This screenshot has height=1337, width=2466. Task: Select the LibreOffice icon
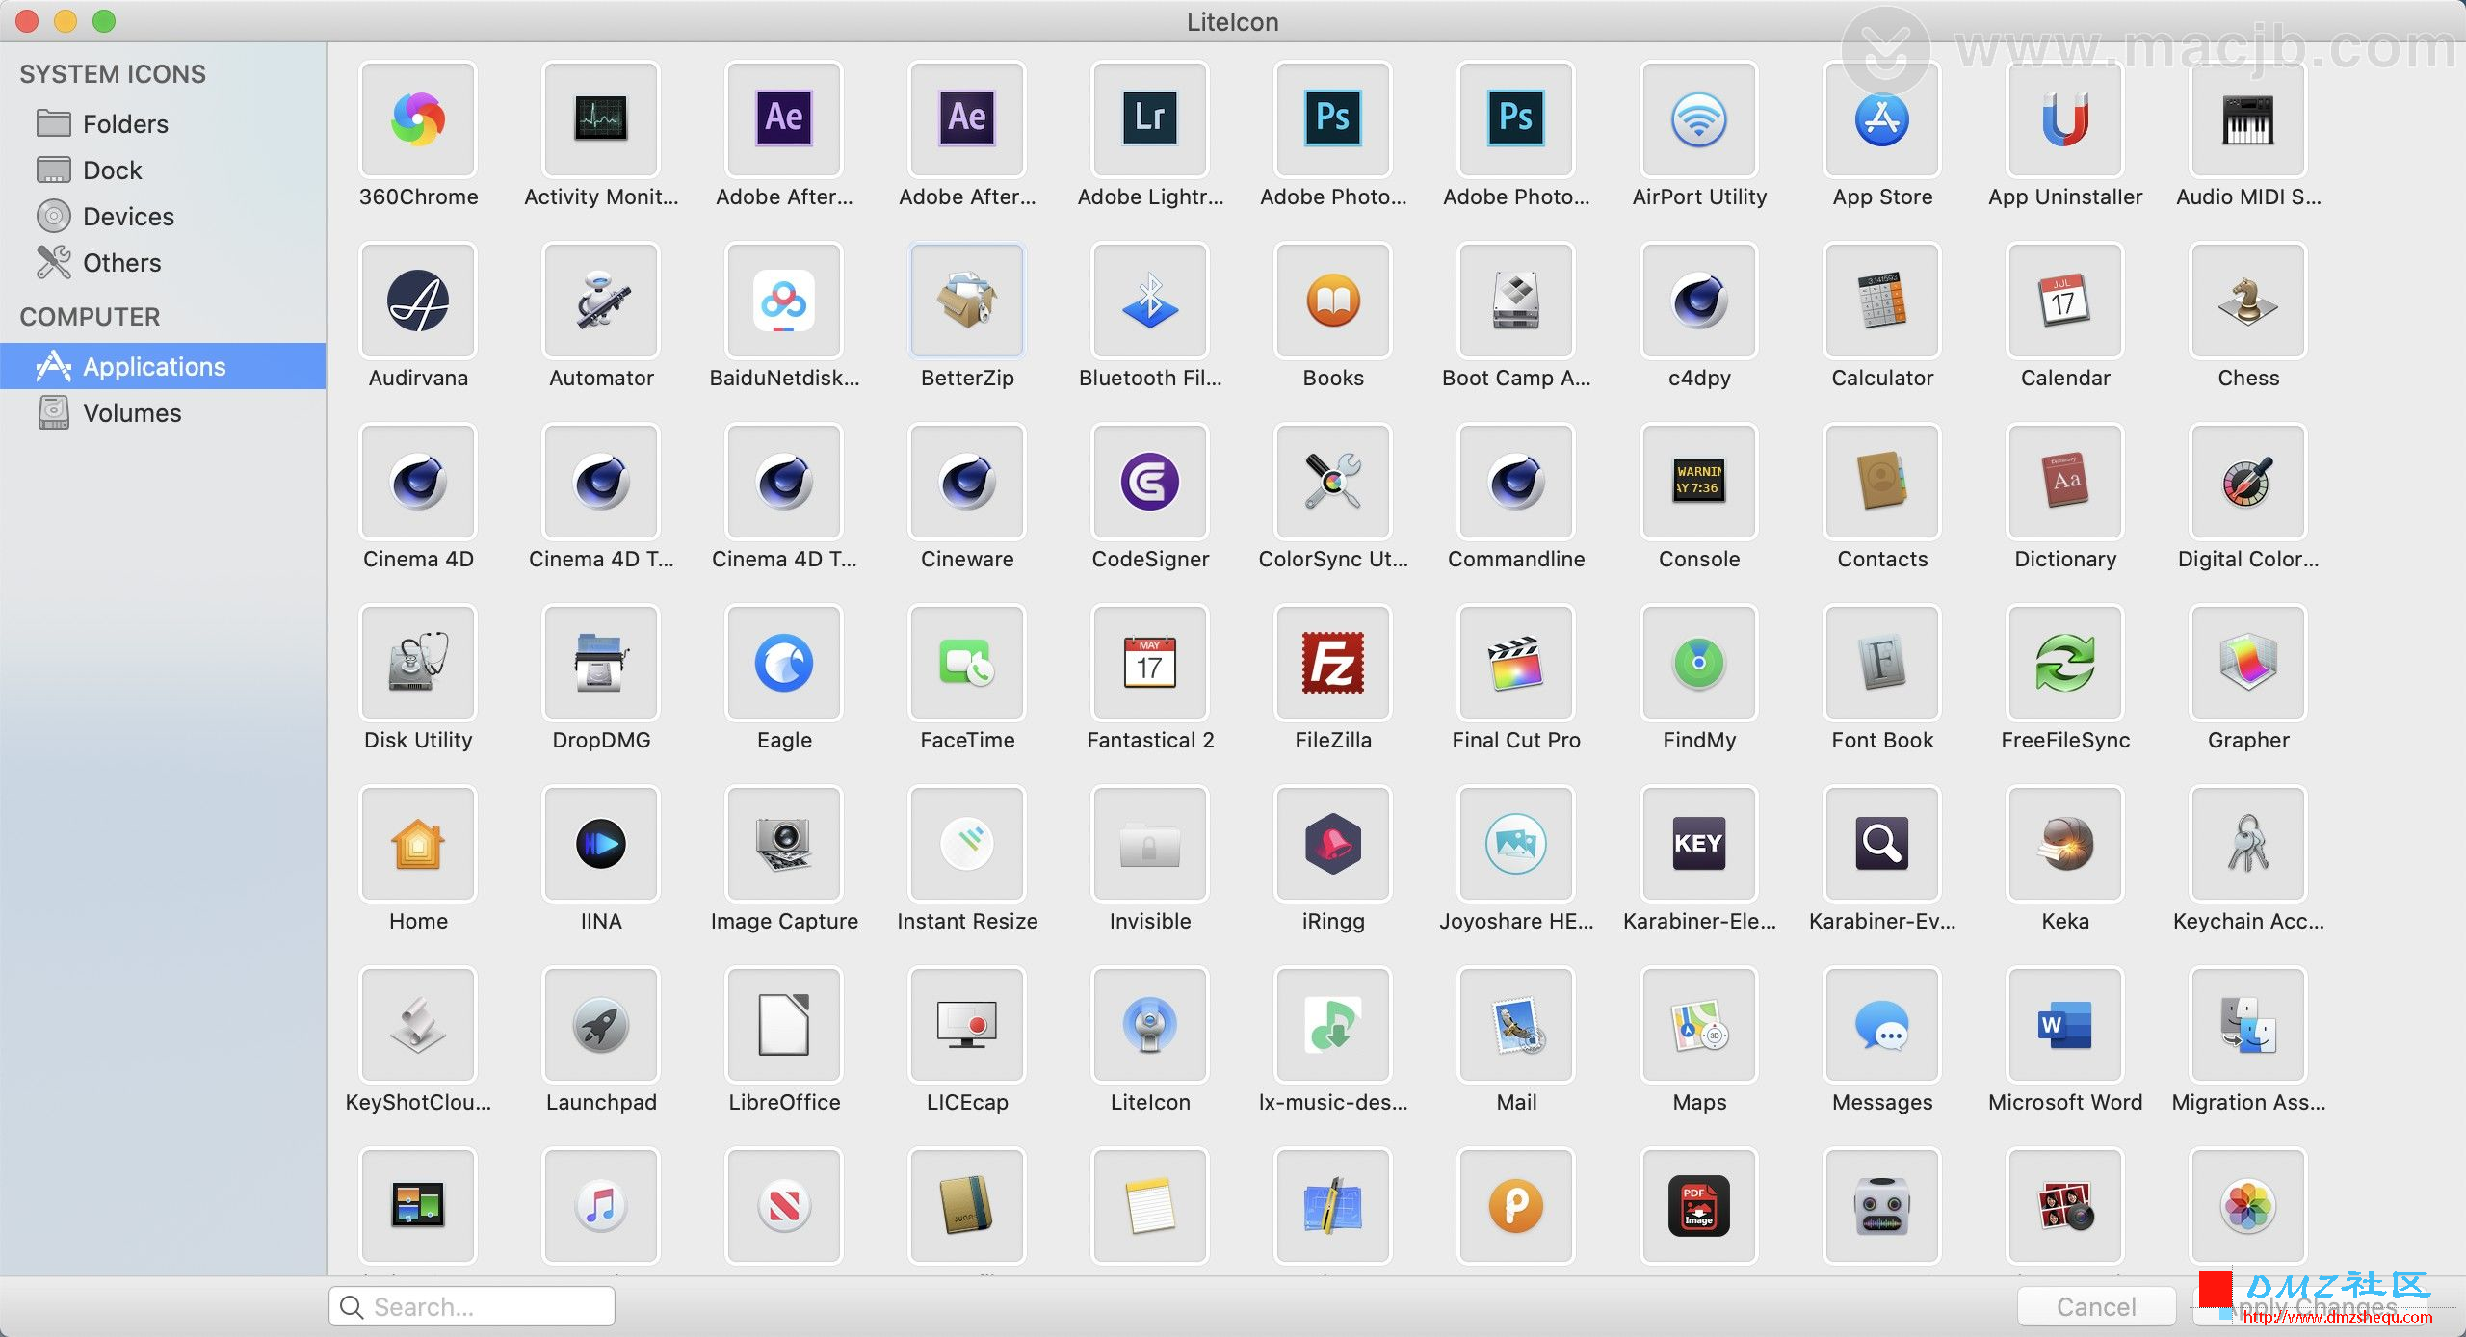click(x=784, y=1025)
